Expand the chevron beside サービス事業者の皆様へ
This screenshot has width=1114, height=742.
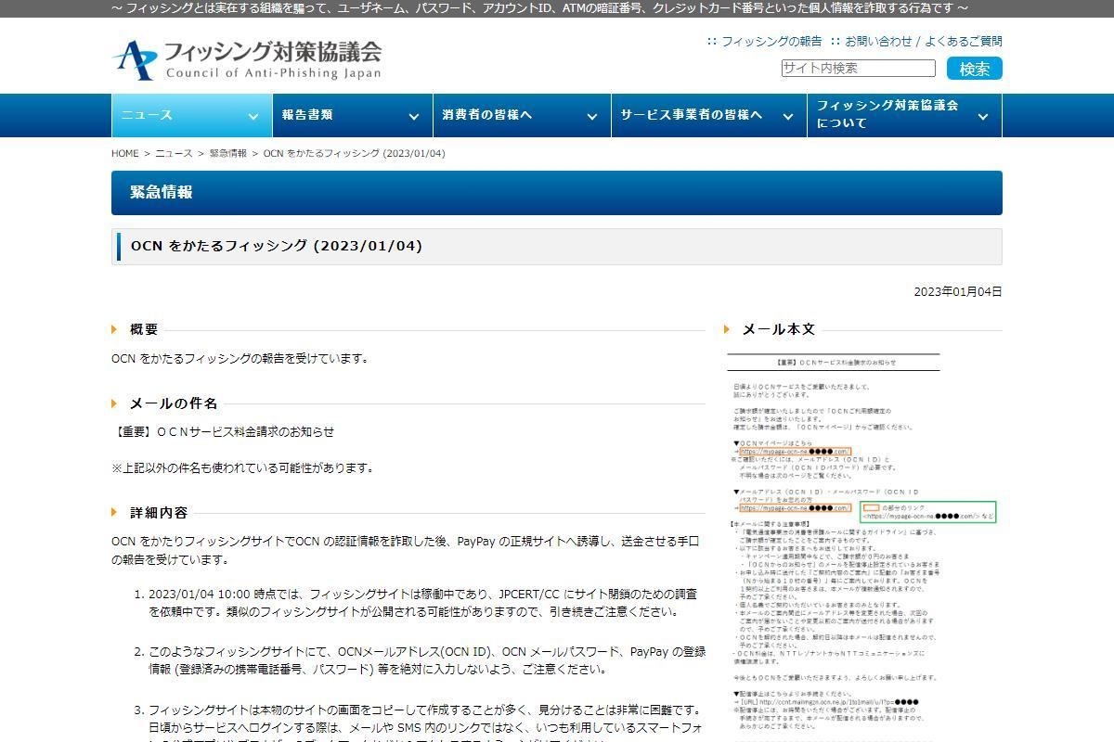[x=788, y=116]
